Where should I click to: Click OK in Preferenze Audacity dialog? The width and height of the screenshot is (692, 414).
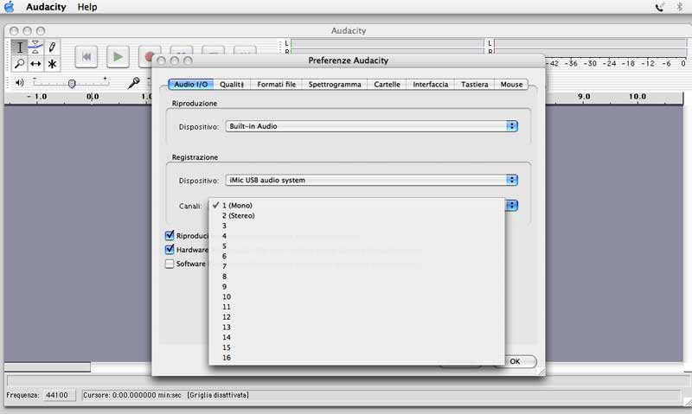[x=515, y=361]
